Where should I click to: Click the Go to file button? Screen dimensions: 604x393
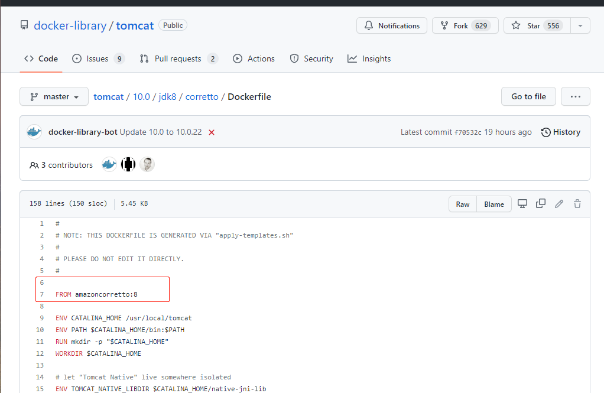point(528,97)
